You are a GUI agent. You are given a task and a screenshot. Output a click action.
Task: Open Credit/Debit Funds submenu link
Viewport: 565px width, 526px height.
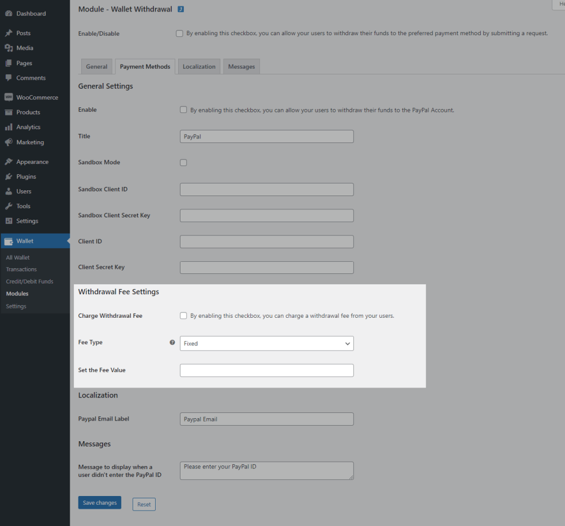(x=29, y=281)
